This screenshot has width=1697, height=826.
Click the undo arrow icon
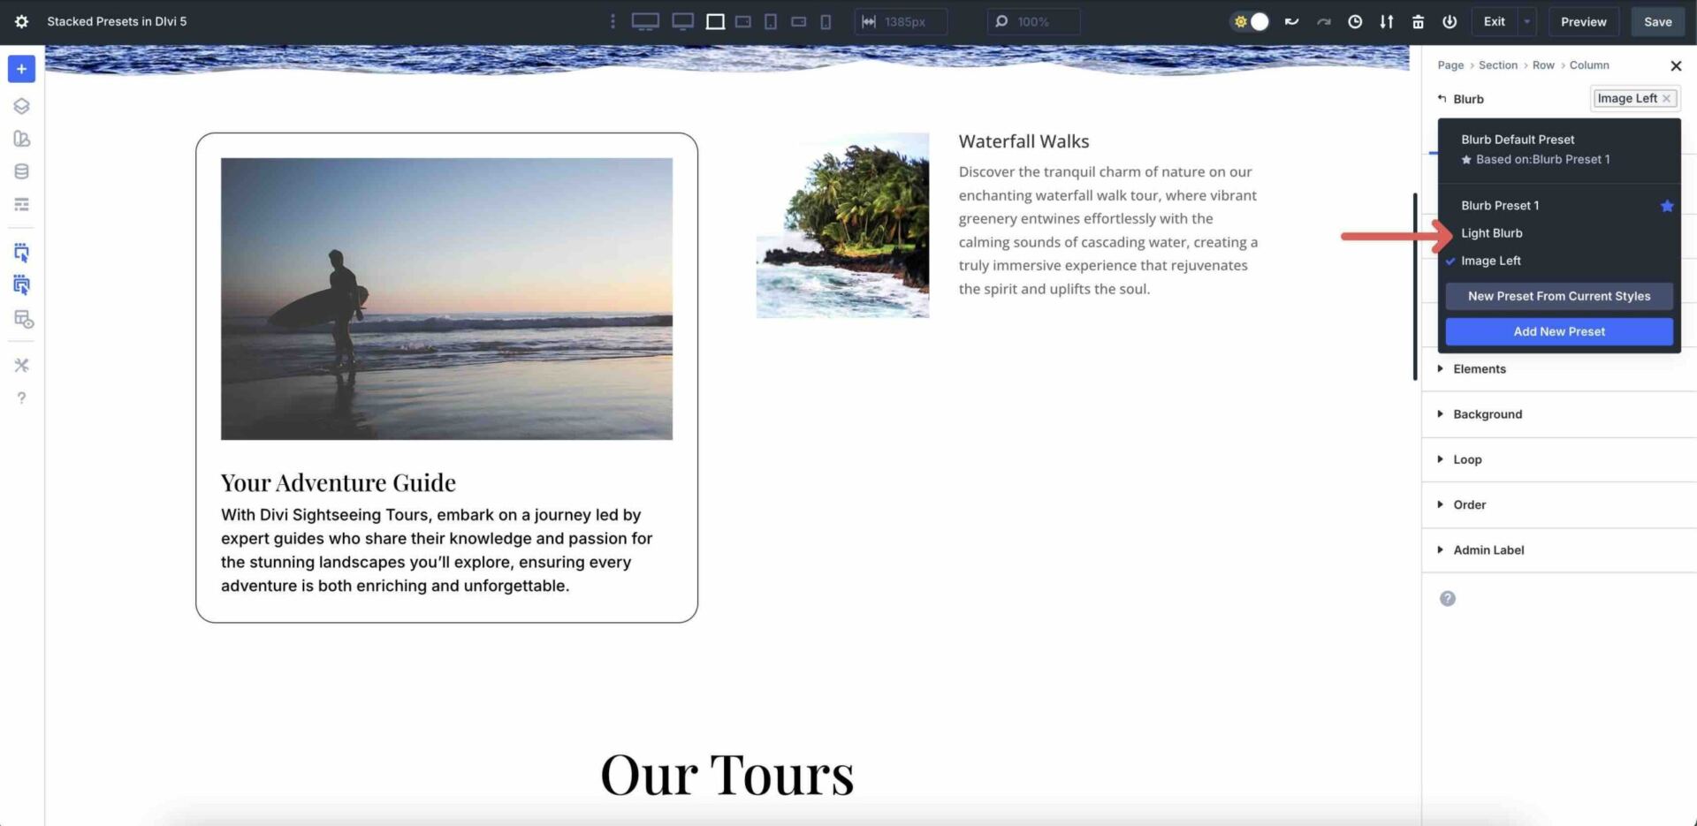[x=1291, y=21]
